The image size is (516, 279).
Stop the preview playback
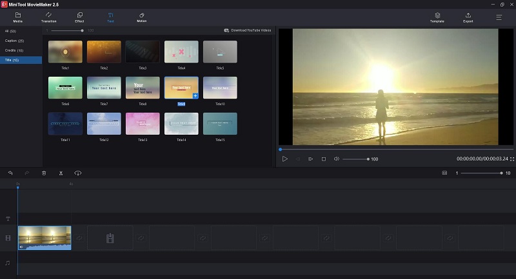point(324,159)
